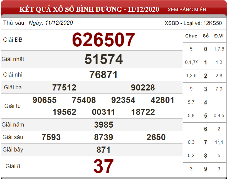Click the Giải 8 row label
Viewport: 227px width, 179px height.
(x=13, y=166)
